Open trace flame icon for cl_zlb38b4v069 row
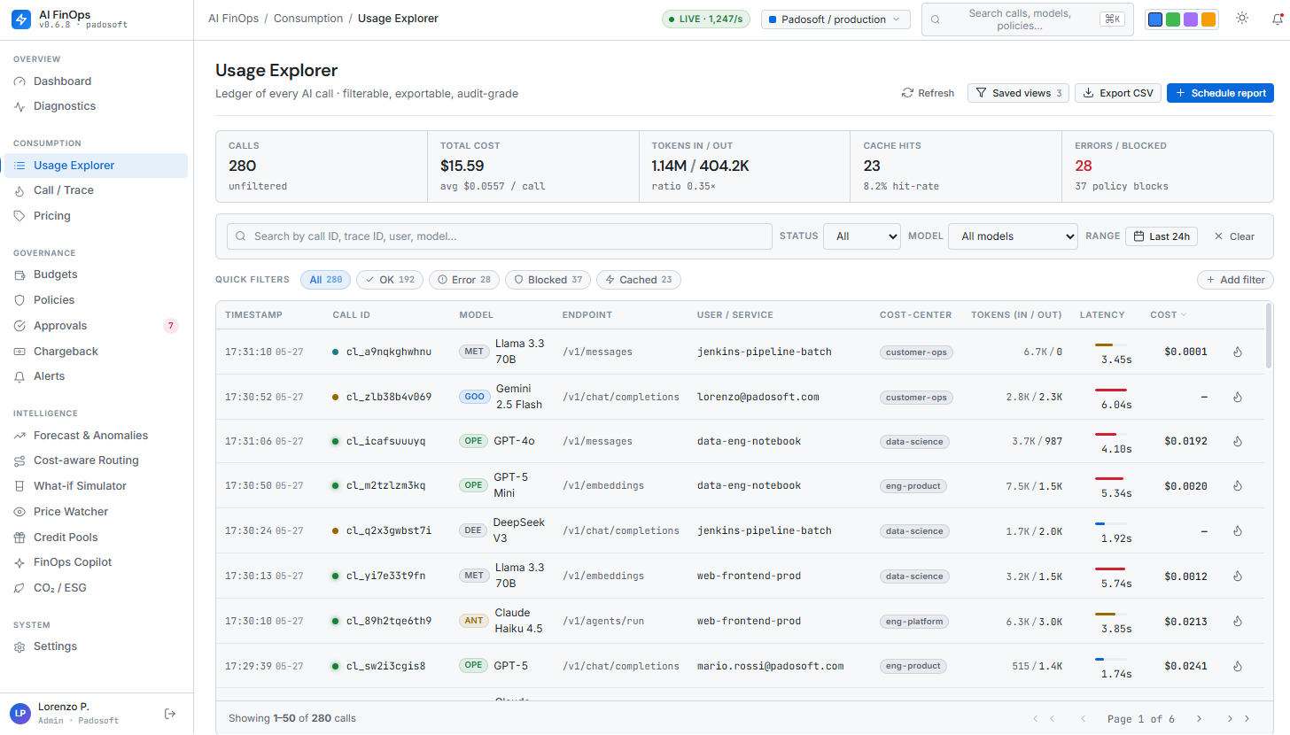Screen dimensions: 1290x735 click(x=1238, y=397)
